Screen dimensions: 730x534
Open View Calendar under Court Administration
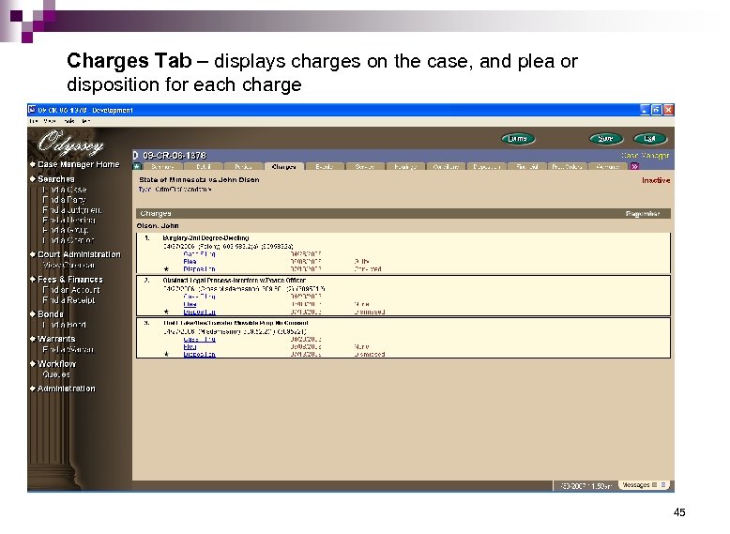point(68,265)
